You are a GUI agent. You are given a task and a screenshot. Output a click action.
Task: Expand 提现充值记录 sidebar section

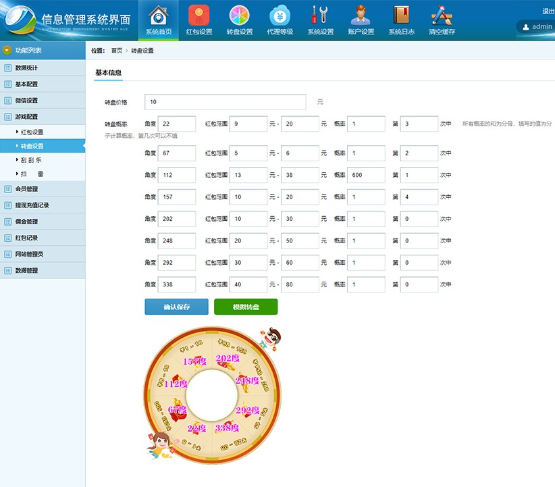[x=32, y=205]
